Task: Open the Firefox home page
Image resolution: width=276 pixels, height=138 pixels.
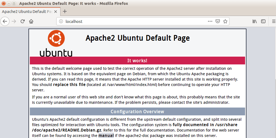Action: click(x=31, y=21)
